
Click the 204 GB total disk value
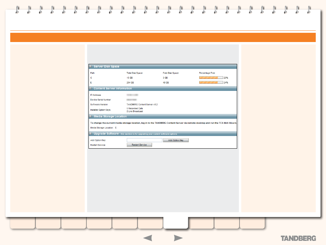[x=130, y=83]
